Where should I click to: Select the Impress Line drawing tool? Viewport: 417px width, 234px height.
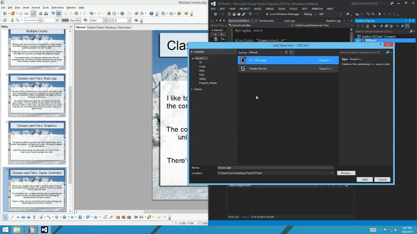point(12,217)
